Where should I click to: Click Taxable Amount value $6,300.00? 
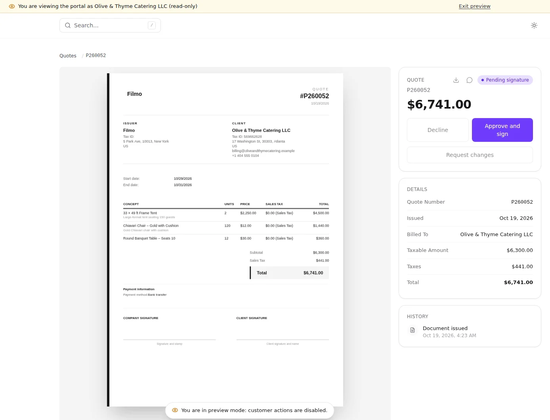520,250
